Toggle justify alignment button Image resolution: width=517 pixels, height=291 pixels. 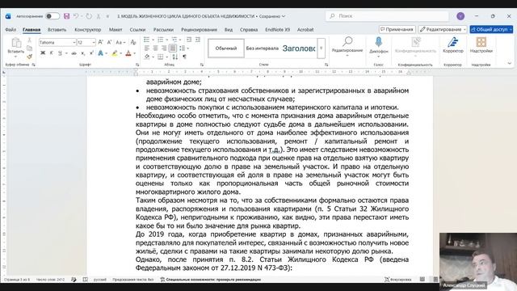(x=172, y=48)
